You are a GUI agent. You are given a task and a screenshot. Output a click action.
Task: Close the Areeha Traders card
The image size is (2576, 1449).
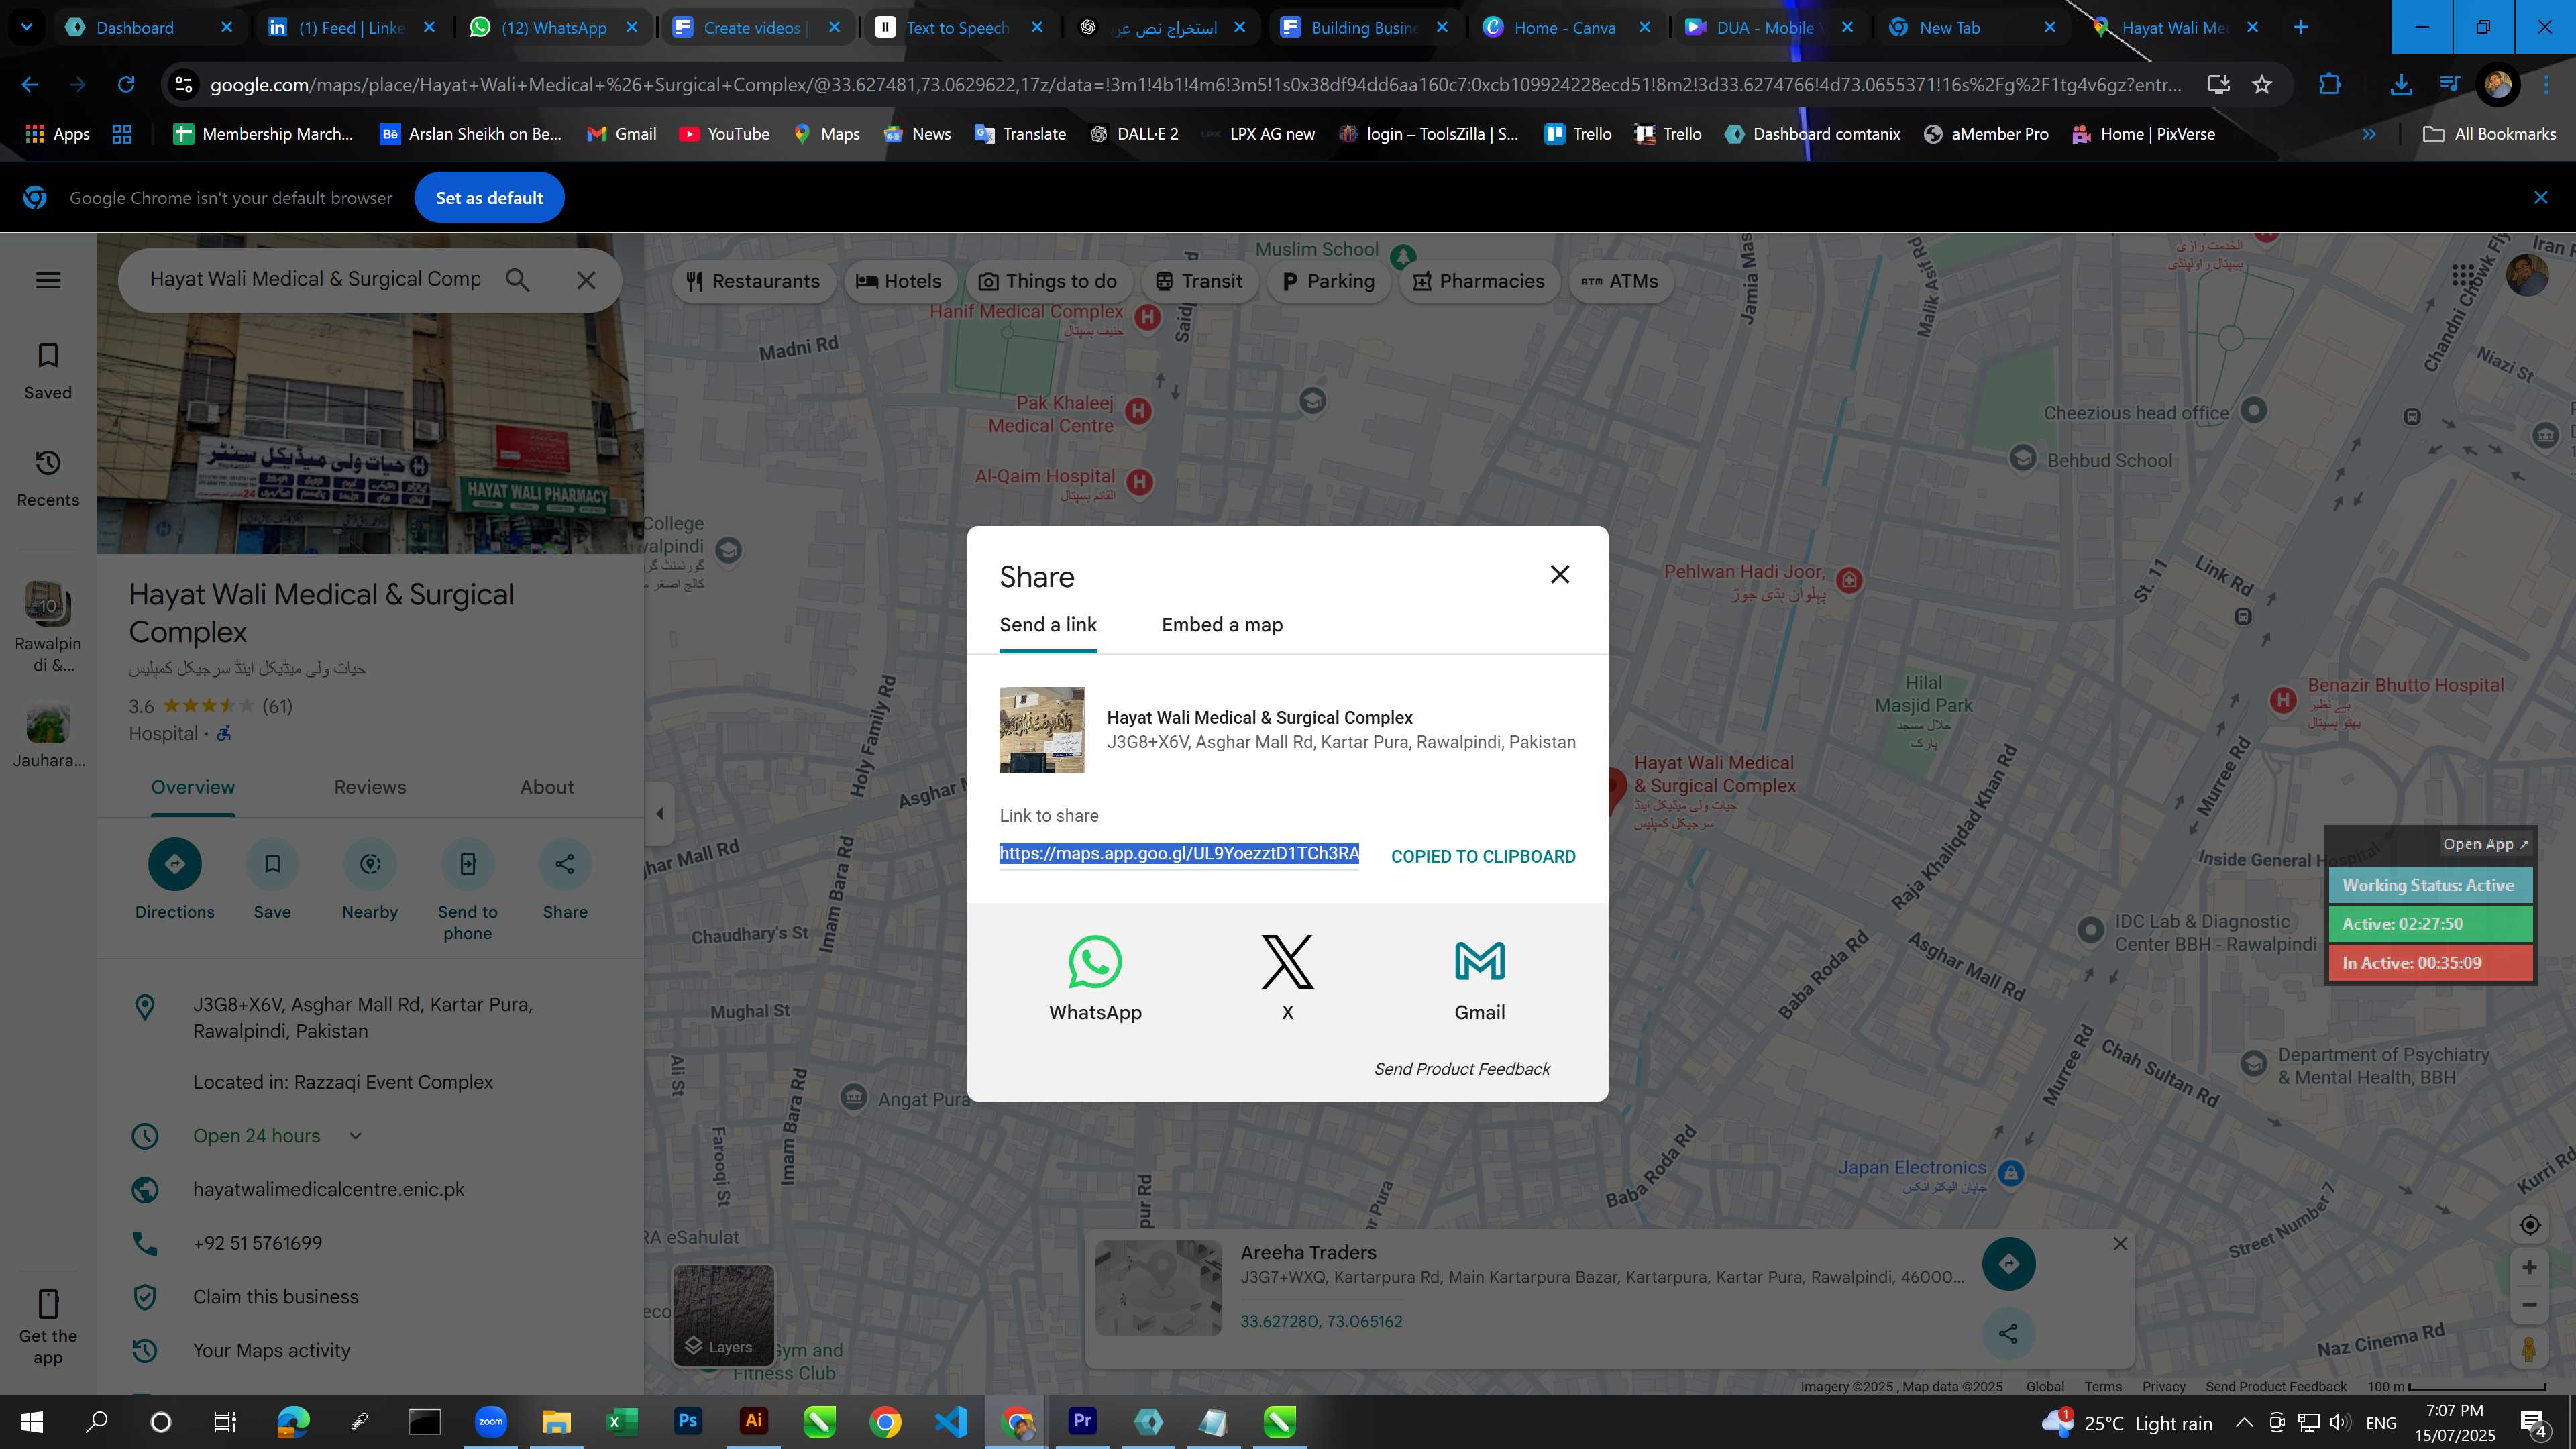(2120, 1244)
